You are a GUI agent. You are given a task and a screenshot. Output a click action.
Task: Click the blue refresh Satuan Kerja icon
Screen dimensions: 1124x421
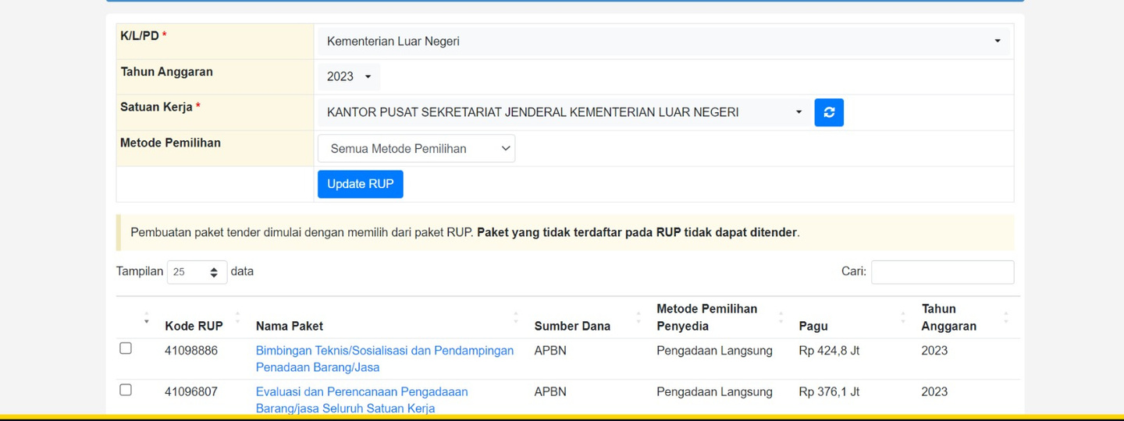pos(829,112)
